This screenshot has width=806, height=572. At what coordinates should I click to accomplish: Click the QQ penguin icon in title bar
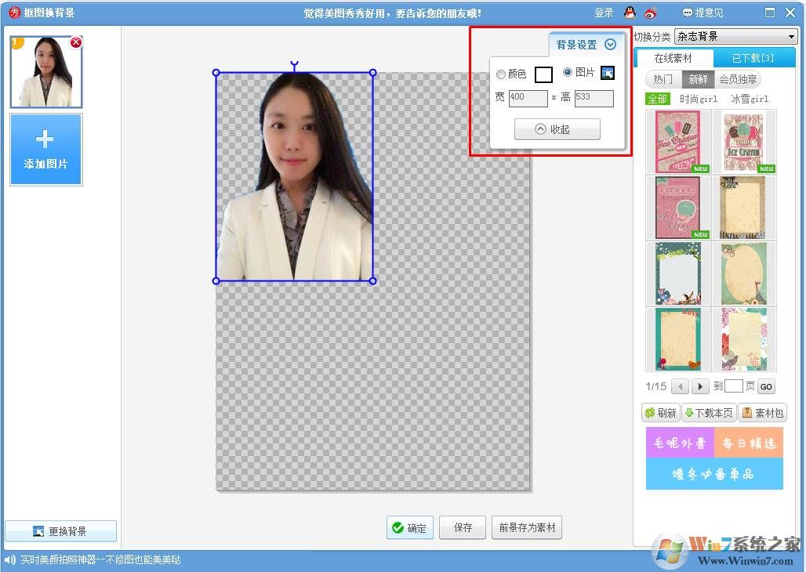[x=630, y=13]
